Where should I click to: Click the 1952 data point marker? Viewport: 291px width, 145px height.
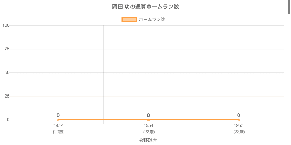point(58,120)
